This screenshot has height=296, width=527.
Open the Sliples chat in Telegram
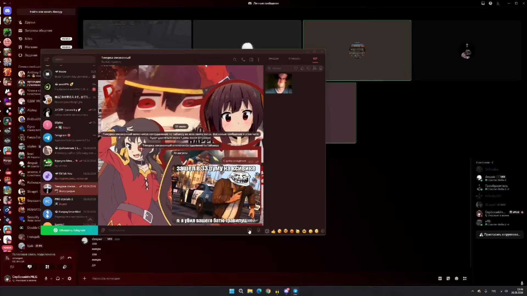pyautogui.click(x=69, y=125)
